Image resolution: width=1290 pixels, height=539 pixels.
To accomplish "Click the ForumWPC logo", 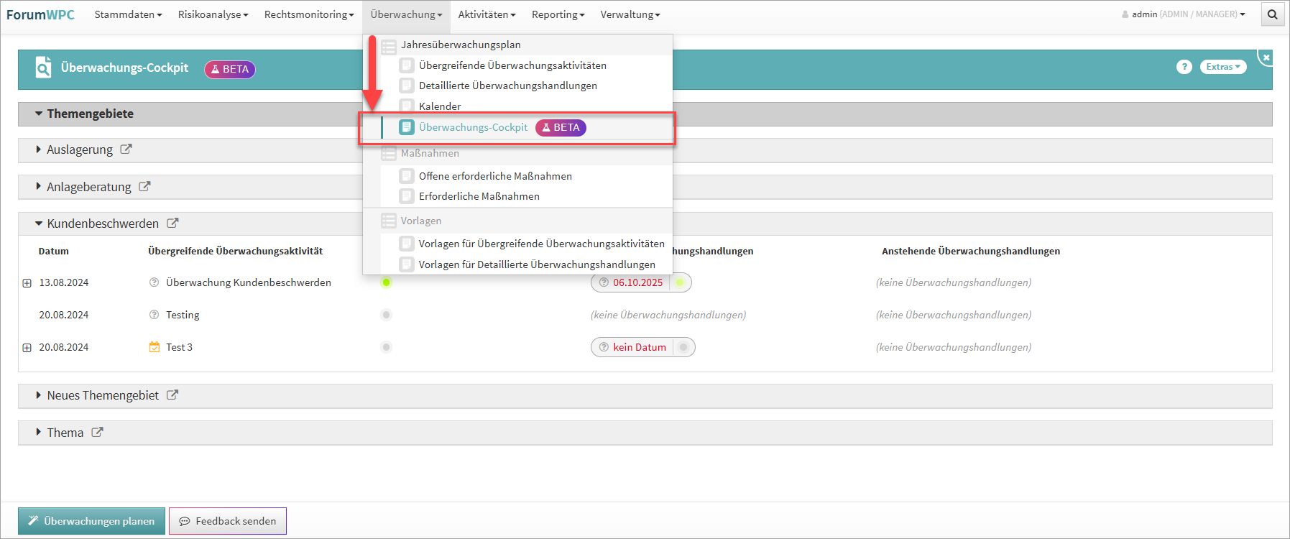I will click(x=40, y=14).
